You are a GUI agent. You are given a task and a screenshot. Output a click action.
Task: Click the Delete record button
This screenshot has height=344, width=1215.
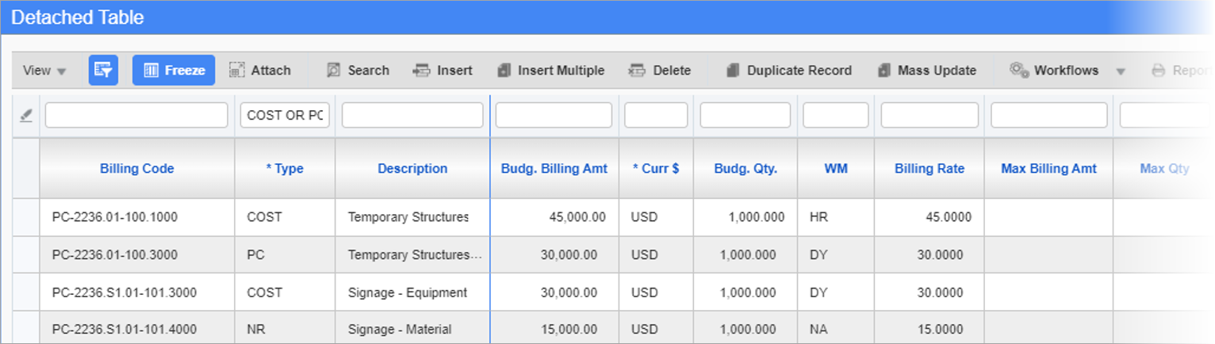coord(659,71)
